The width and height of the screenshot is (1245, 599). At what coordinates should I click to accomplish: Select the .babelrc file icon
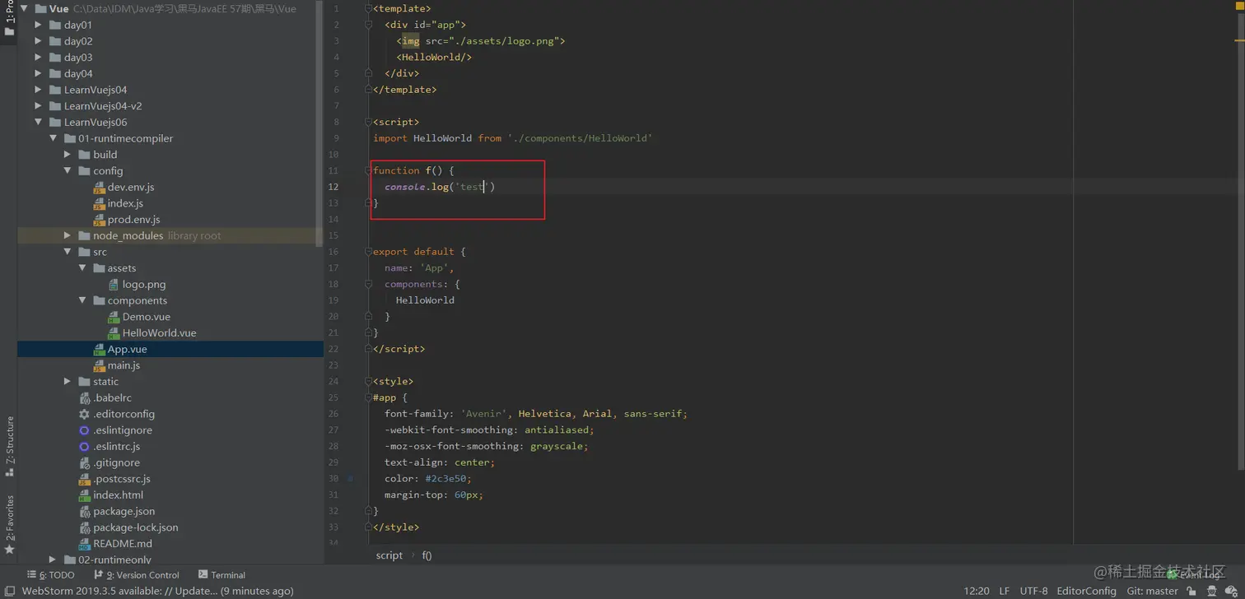[84, 398]
